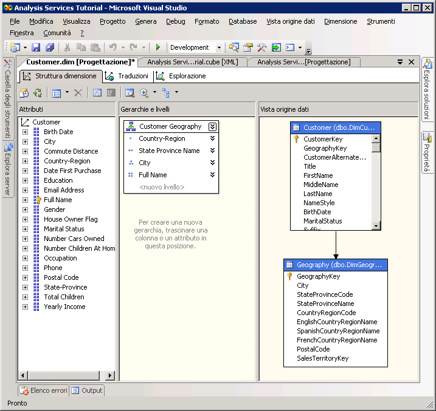Expand Country-Region level chevron

pyautogui.click(x=212, y=138)
